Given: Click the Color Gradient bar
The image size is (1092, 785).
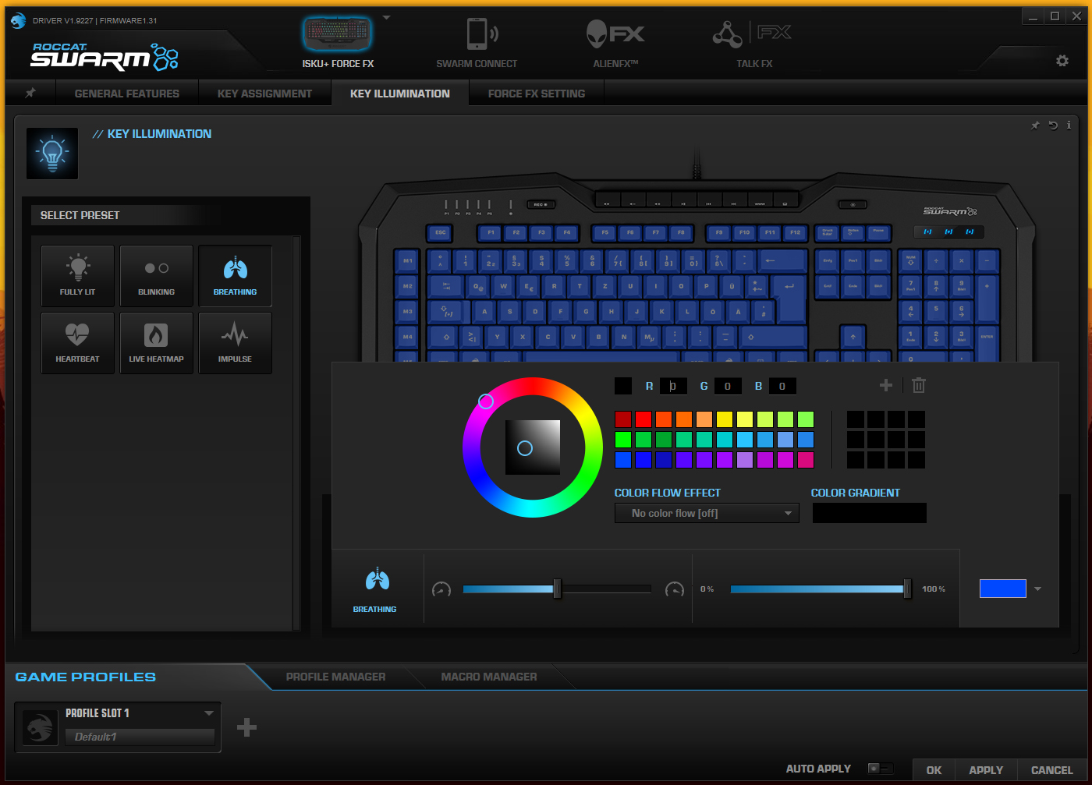Looking at the screenshot, I should coord(870,513).
